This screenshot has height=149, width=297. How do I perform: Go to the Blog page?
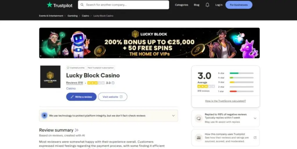(197, 5)
